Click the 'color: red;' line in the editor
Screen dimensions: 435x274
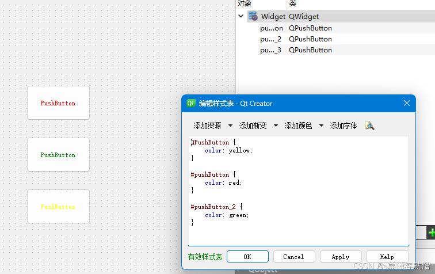pos(223,182)
